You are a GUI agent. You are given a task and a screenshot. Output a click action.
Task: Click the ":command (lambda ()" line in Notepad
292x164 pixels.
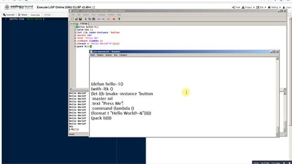point(113,108)
